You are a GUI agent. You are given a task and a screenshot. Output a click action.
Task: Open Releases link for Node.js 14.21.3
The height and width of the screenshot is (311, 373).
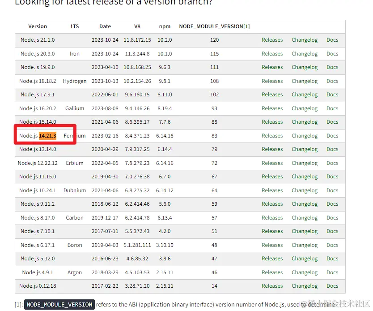[x=272, y=136]
